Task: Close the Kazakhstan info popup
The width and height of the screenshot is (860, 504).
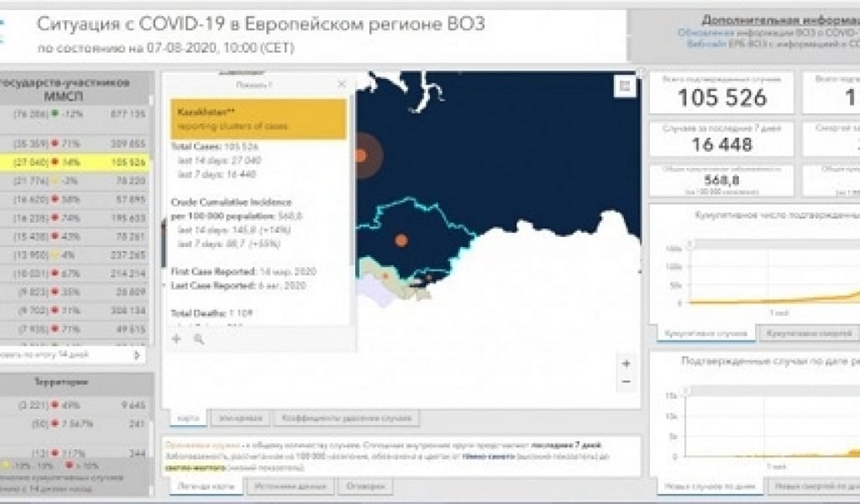Action: (342, 85)
